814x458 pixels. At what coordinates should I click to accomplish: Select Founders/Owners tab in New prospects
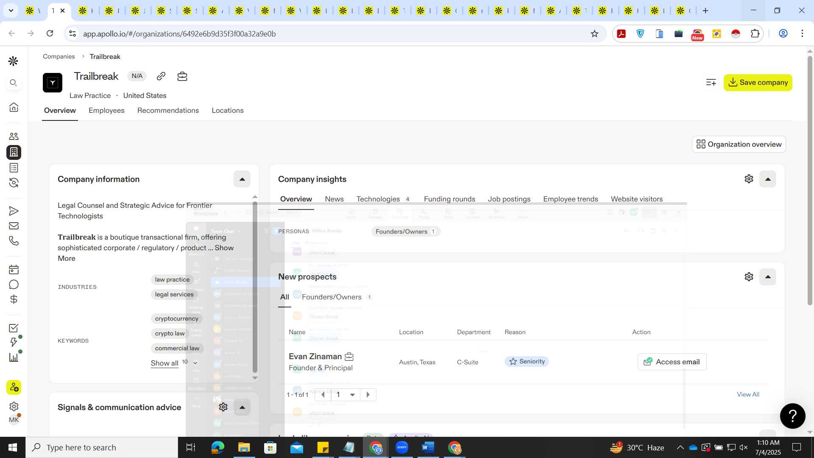point(336,297)
